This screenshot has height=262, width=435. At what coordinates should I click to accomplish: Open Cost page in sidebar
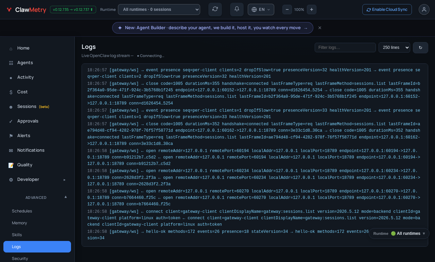(37, 92)
